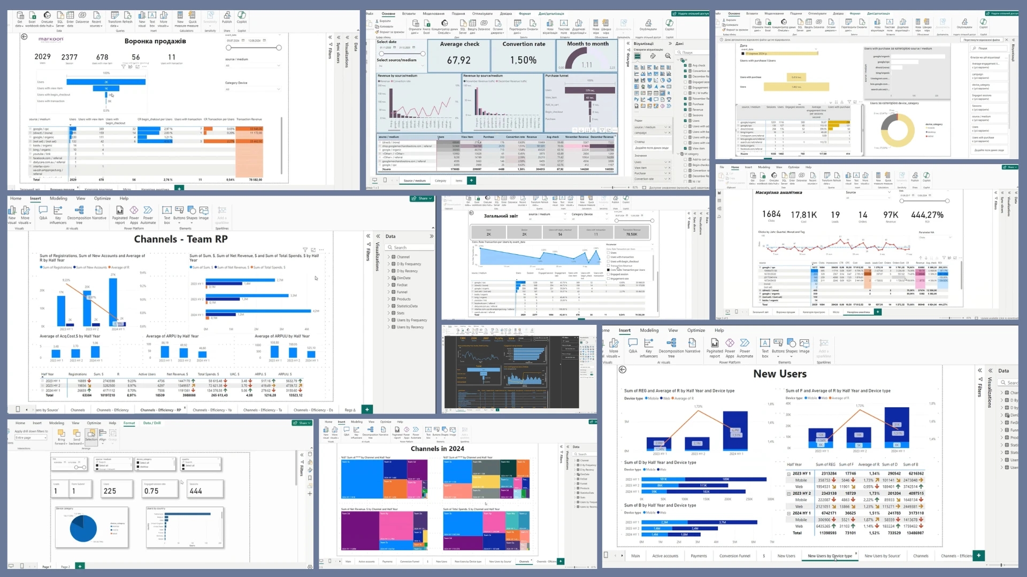Expand StatisticsData table in Channels - Team RP Data pane
Viewport: 1027px width, 577px height.
click(389, 306)
